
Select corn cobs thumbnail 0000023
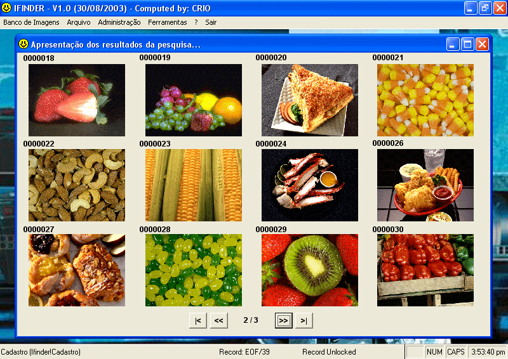coord(193,185)
